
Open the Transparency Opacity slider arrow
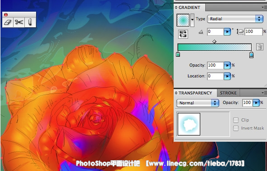256,103
